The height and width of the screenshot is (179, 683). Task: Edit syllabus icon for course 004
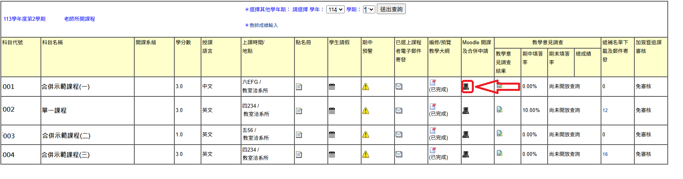433,150
